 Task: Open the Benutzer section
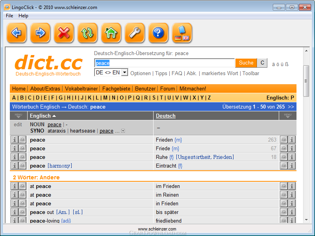(145, 88)
